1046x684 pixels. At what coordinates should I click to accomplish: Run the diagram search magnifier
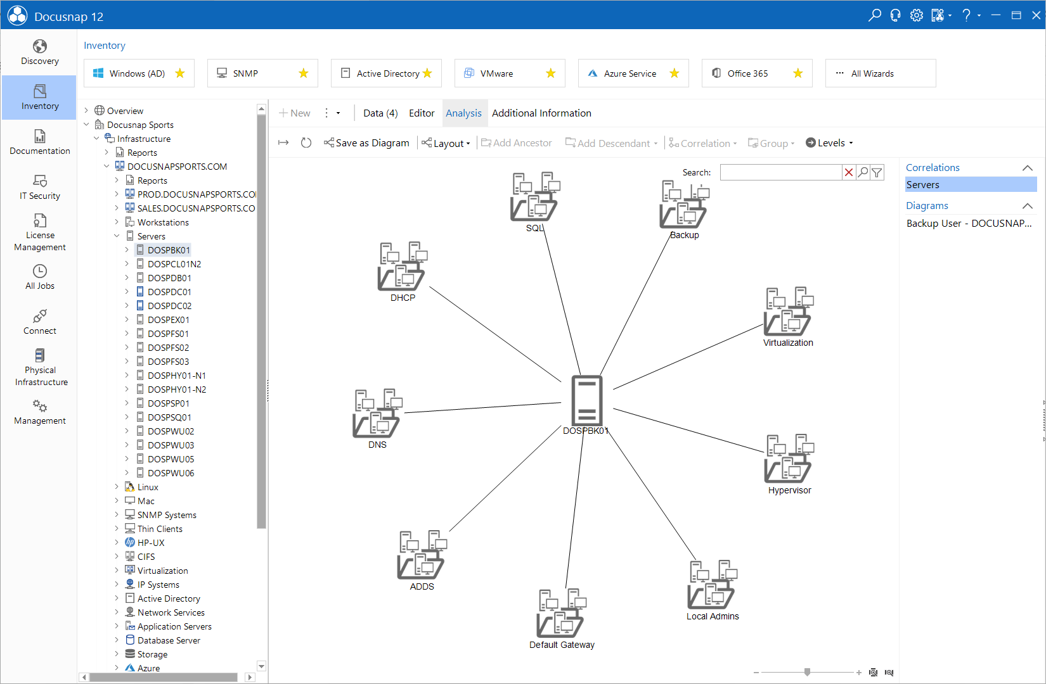[x=863, y=172]
